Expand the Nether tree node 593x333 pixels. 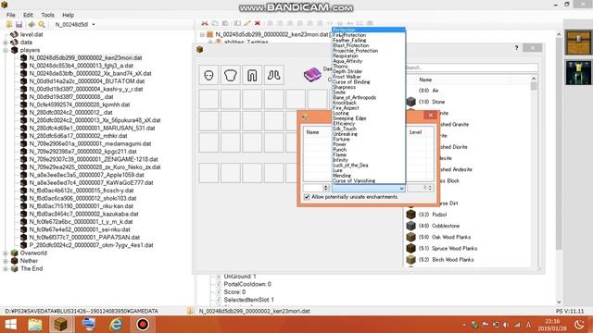pyautogui.click(x=6, y=261)
